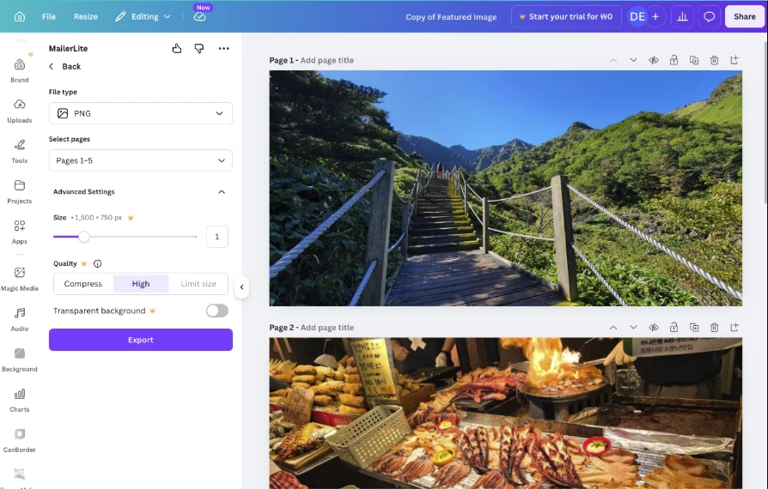Select the Page 2 street food image
Screen dimensions: 768x489
point(505,414)
